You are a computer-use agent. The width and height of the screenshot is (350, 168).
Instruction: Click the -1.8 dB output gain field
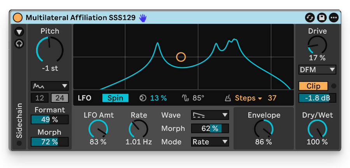click(x=317, y=98)
